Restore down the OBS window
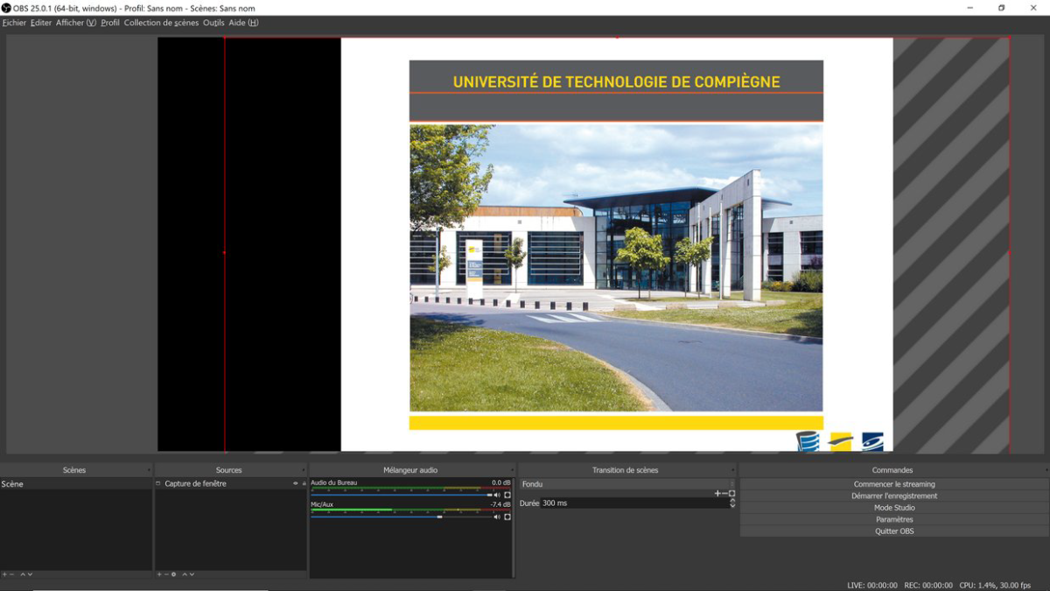Image resolution: width=1050 pixels, height=591 pixels. coord(1002,8)
